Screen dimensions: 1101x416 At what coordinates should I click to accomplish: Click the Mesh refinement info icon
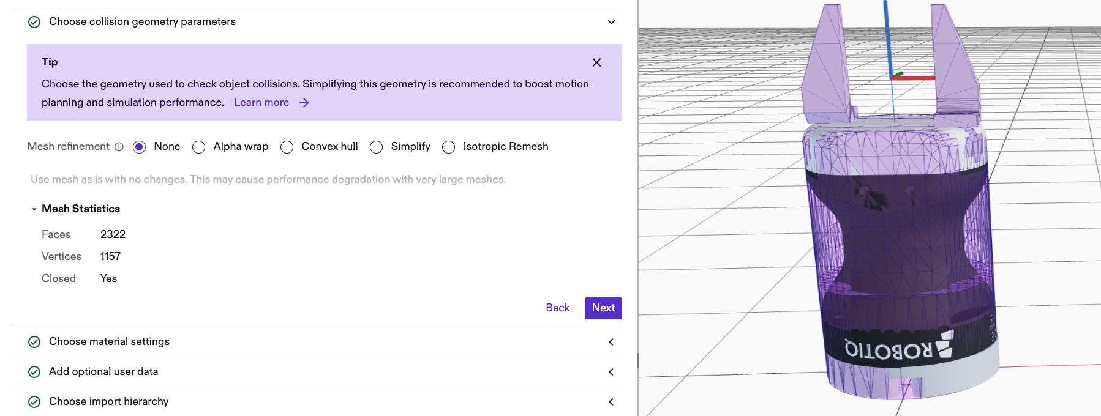point(119,147)
